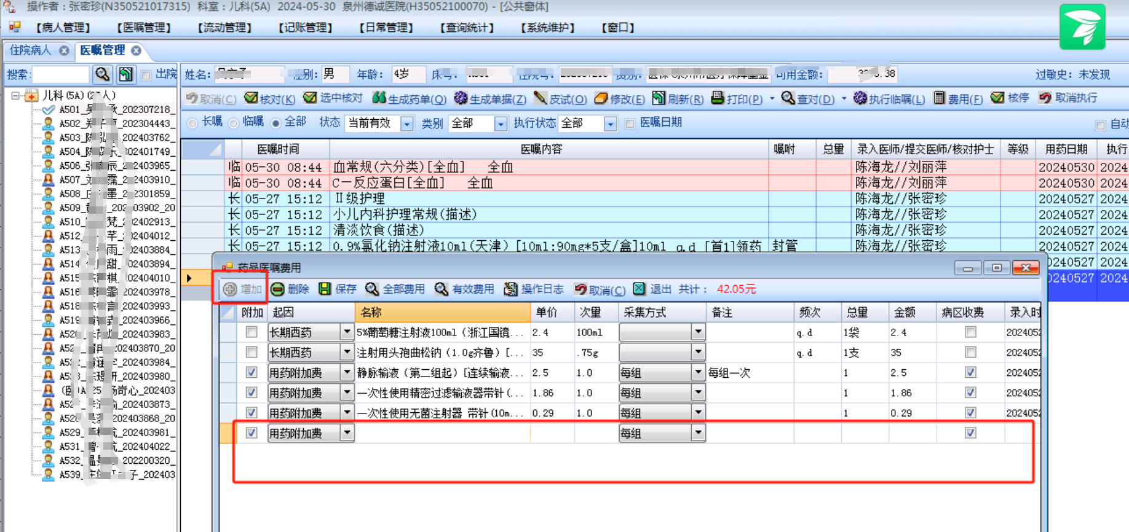This screenshot has height=532, width=1129.
Task: Open the dropdown arrow next to 打印(P)
Action: pos(772,98)
